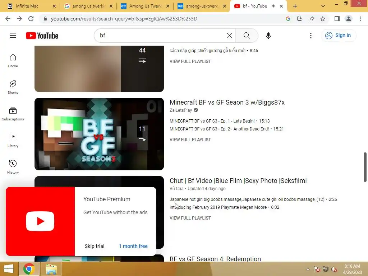The height and width of the screenshot is (276, 368).
Task: Click the Google icon in address bar
Action: pos(288,19)
